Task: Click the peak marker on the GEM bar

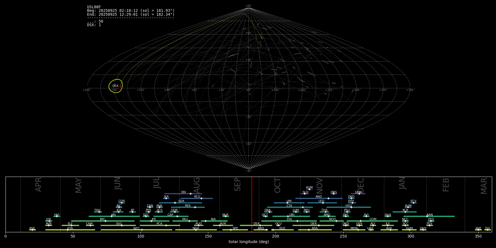Action: (x=359, y=194)
